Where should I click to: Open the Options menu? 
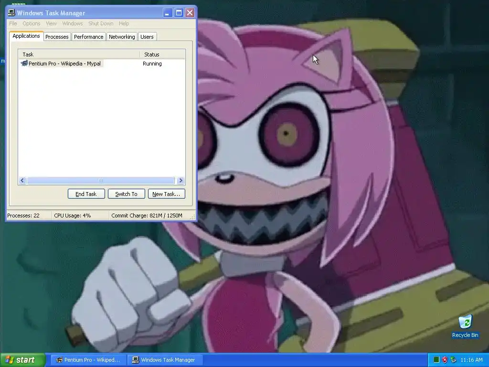31,23
